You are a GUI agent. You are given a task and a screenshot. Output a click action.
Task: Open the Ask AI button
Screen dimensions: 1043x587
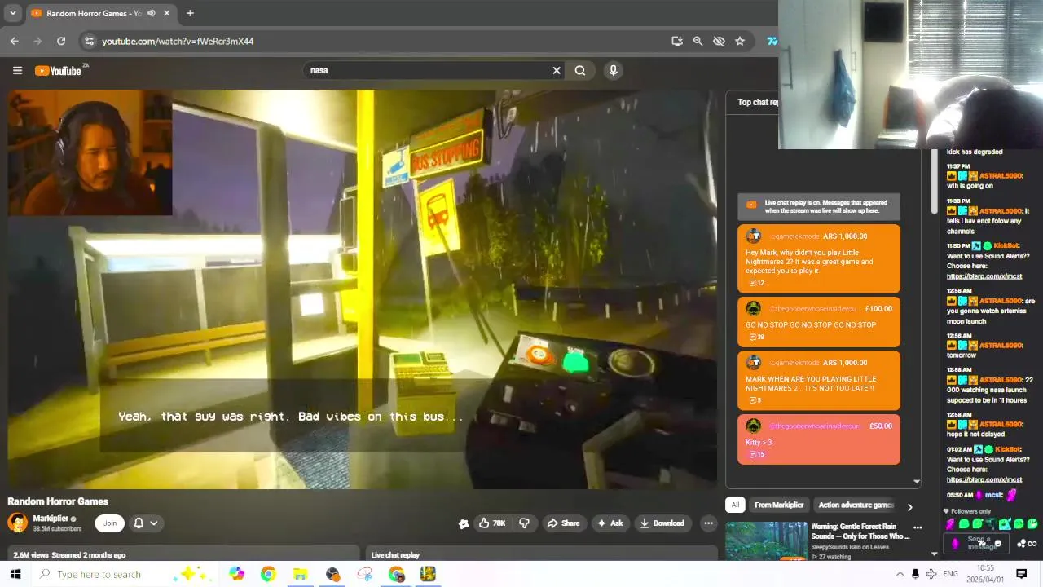610,523
